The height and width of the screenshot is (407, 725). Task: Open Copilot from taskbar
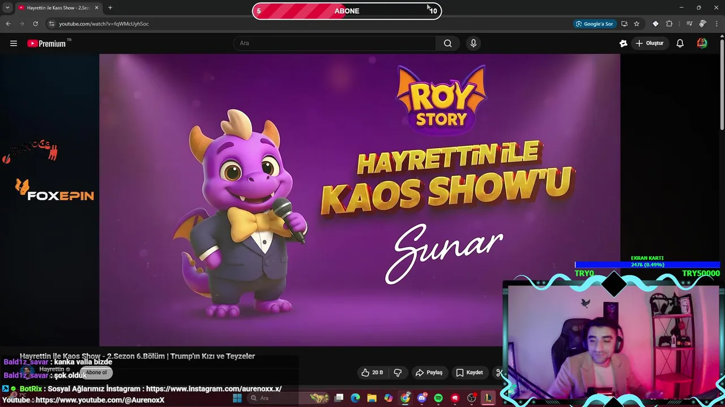pos(388,398)
